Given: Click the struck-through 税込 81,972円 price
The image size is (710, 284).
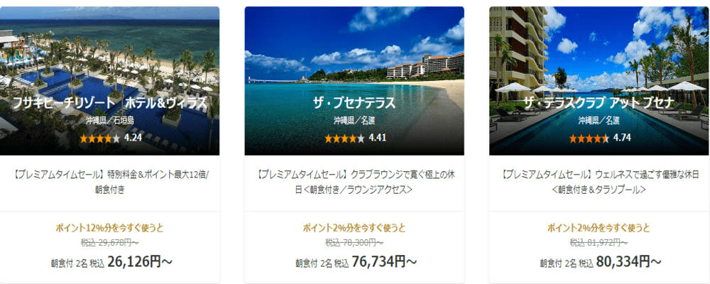Looking at the screenshot, I should [x=599, y=243].
